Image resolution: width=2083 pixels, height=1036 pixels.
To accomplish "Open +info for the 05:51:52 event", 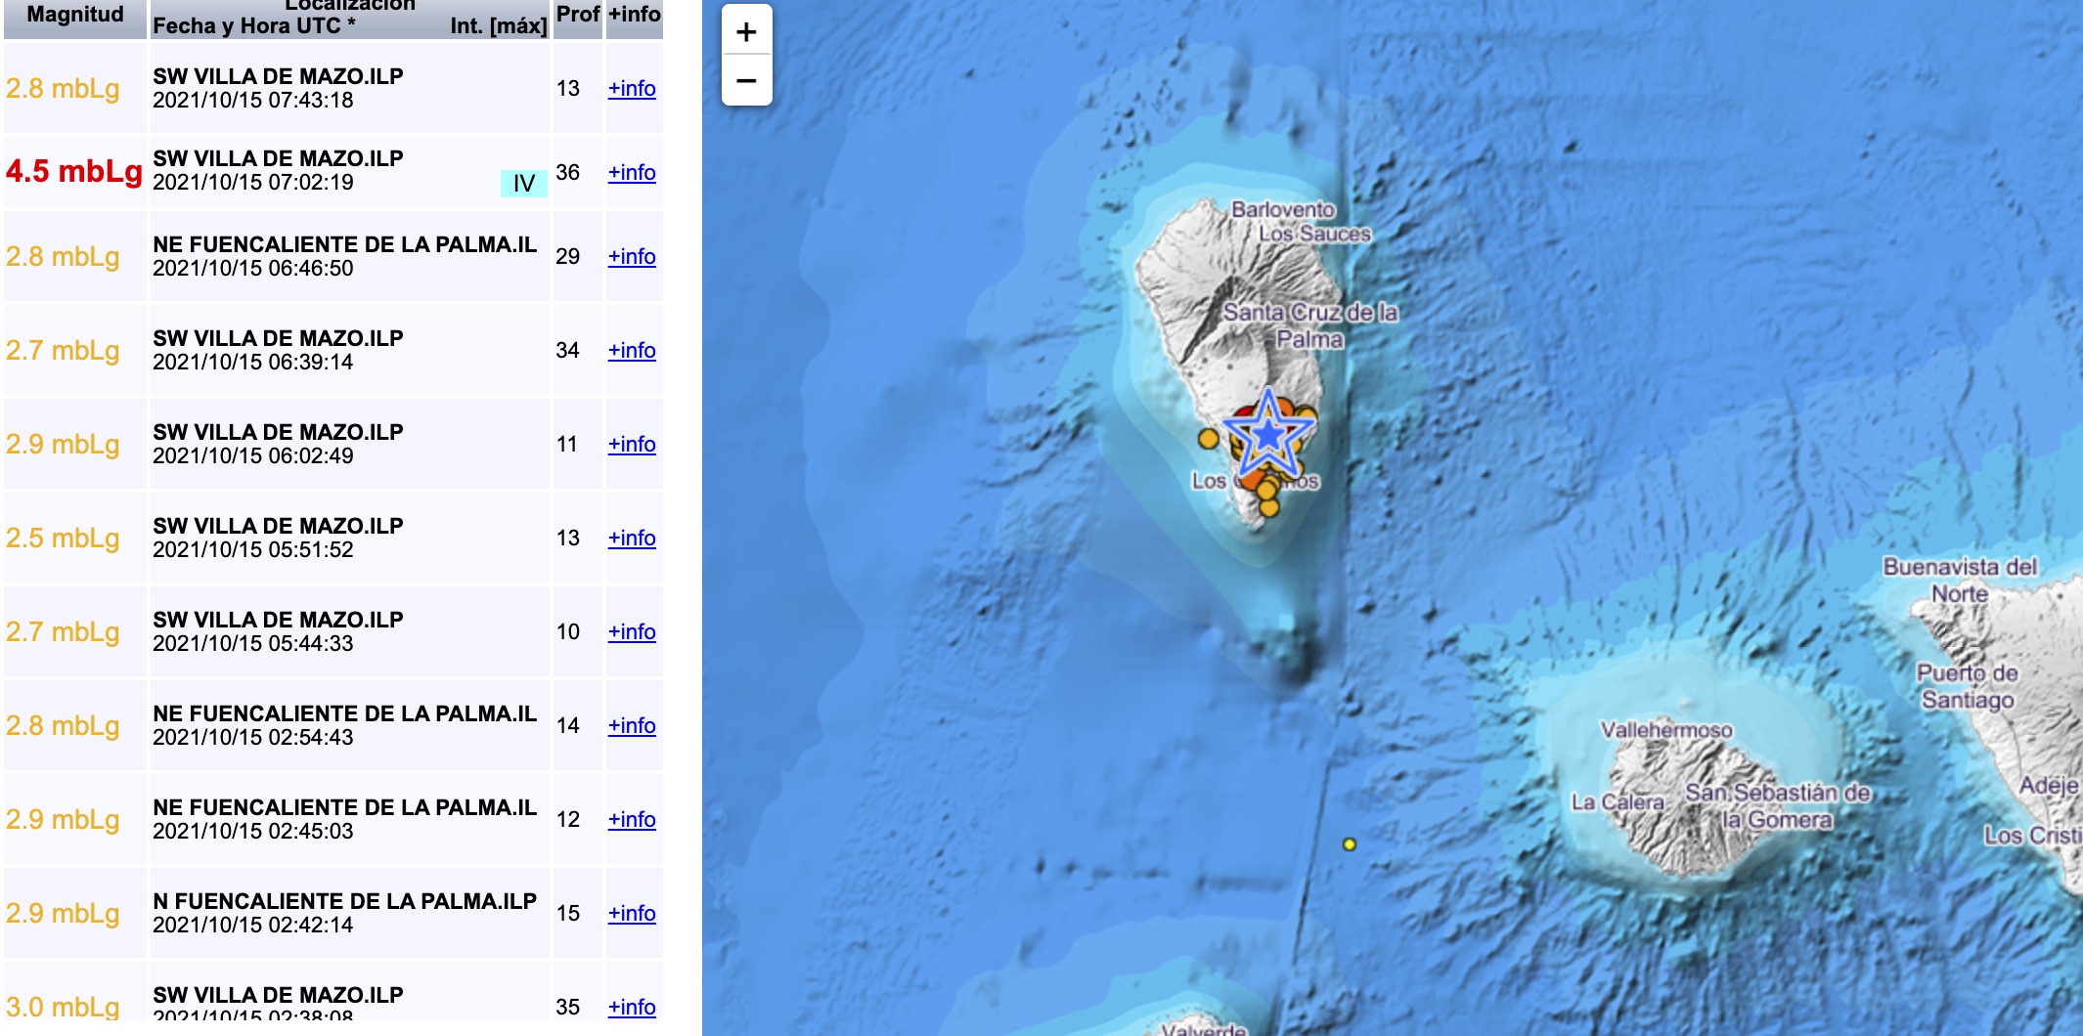I will click(632, 538).
